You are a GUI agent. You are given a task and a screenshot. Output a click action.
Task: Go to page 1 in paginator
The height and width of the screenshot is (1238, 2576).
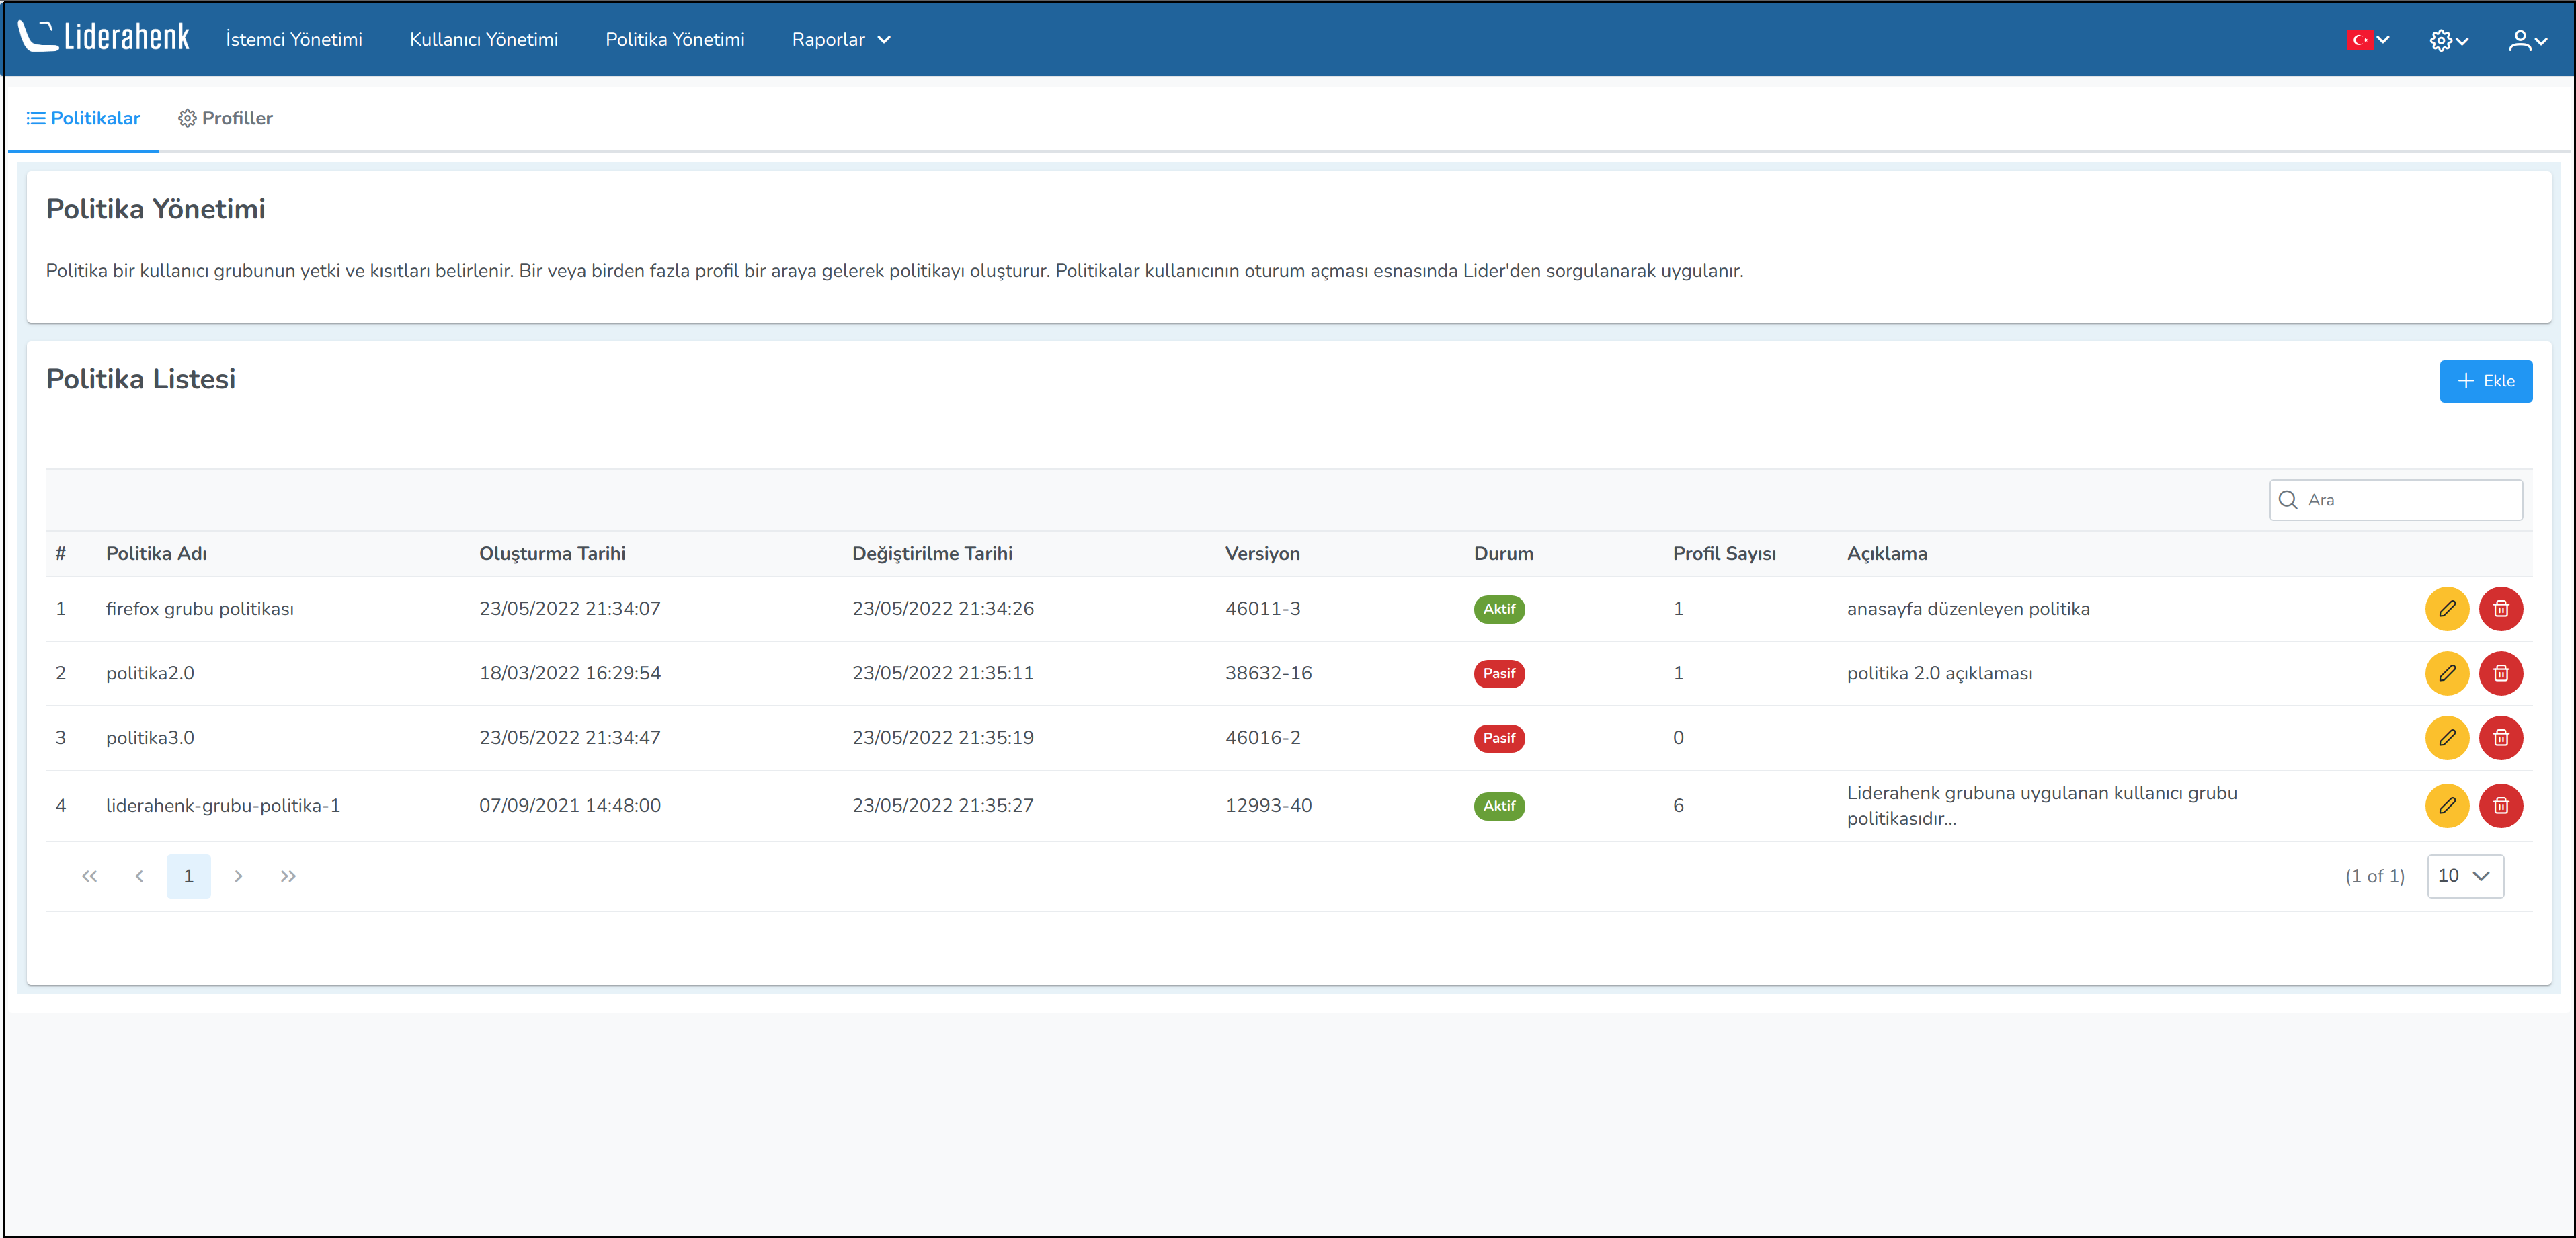[x=188, y=876]
